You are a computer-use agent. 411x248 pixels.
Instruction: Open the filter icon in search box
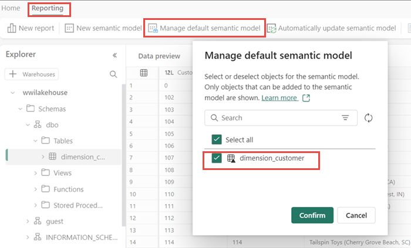click(x=345, y=118)
